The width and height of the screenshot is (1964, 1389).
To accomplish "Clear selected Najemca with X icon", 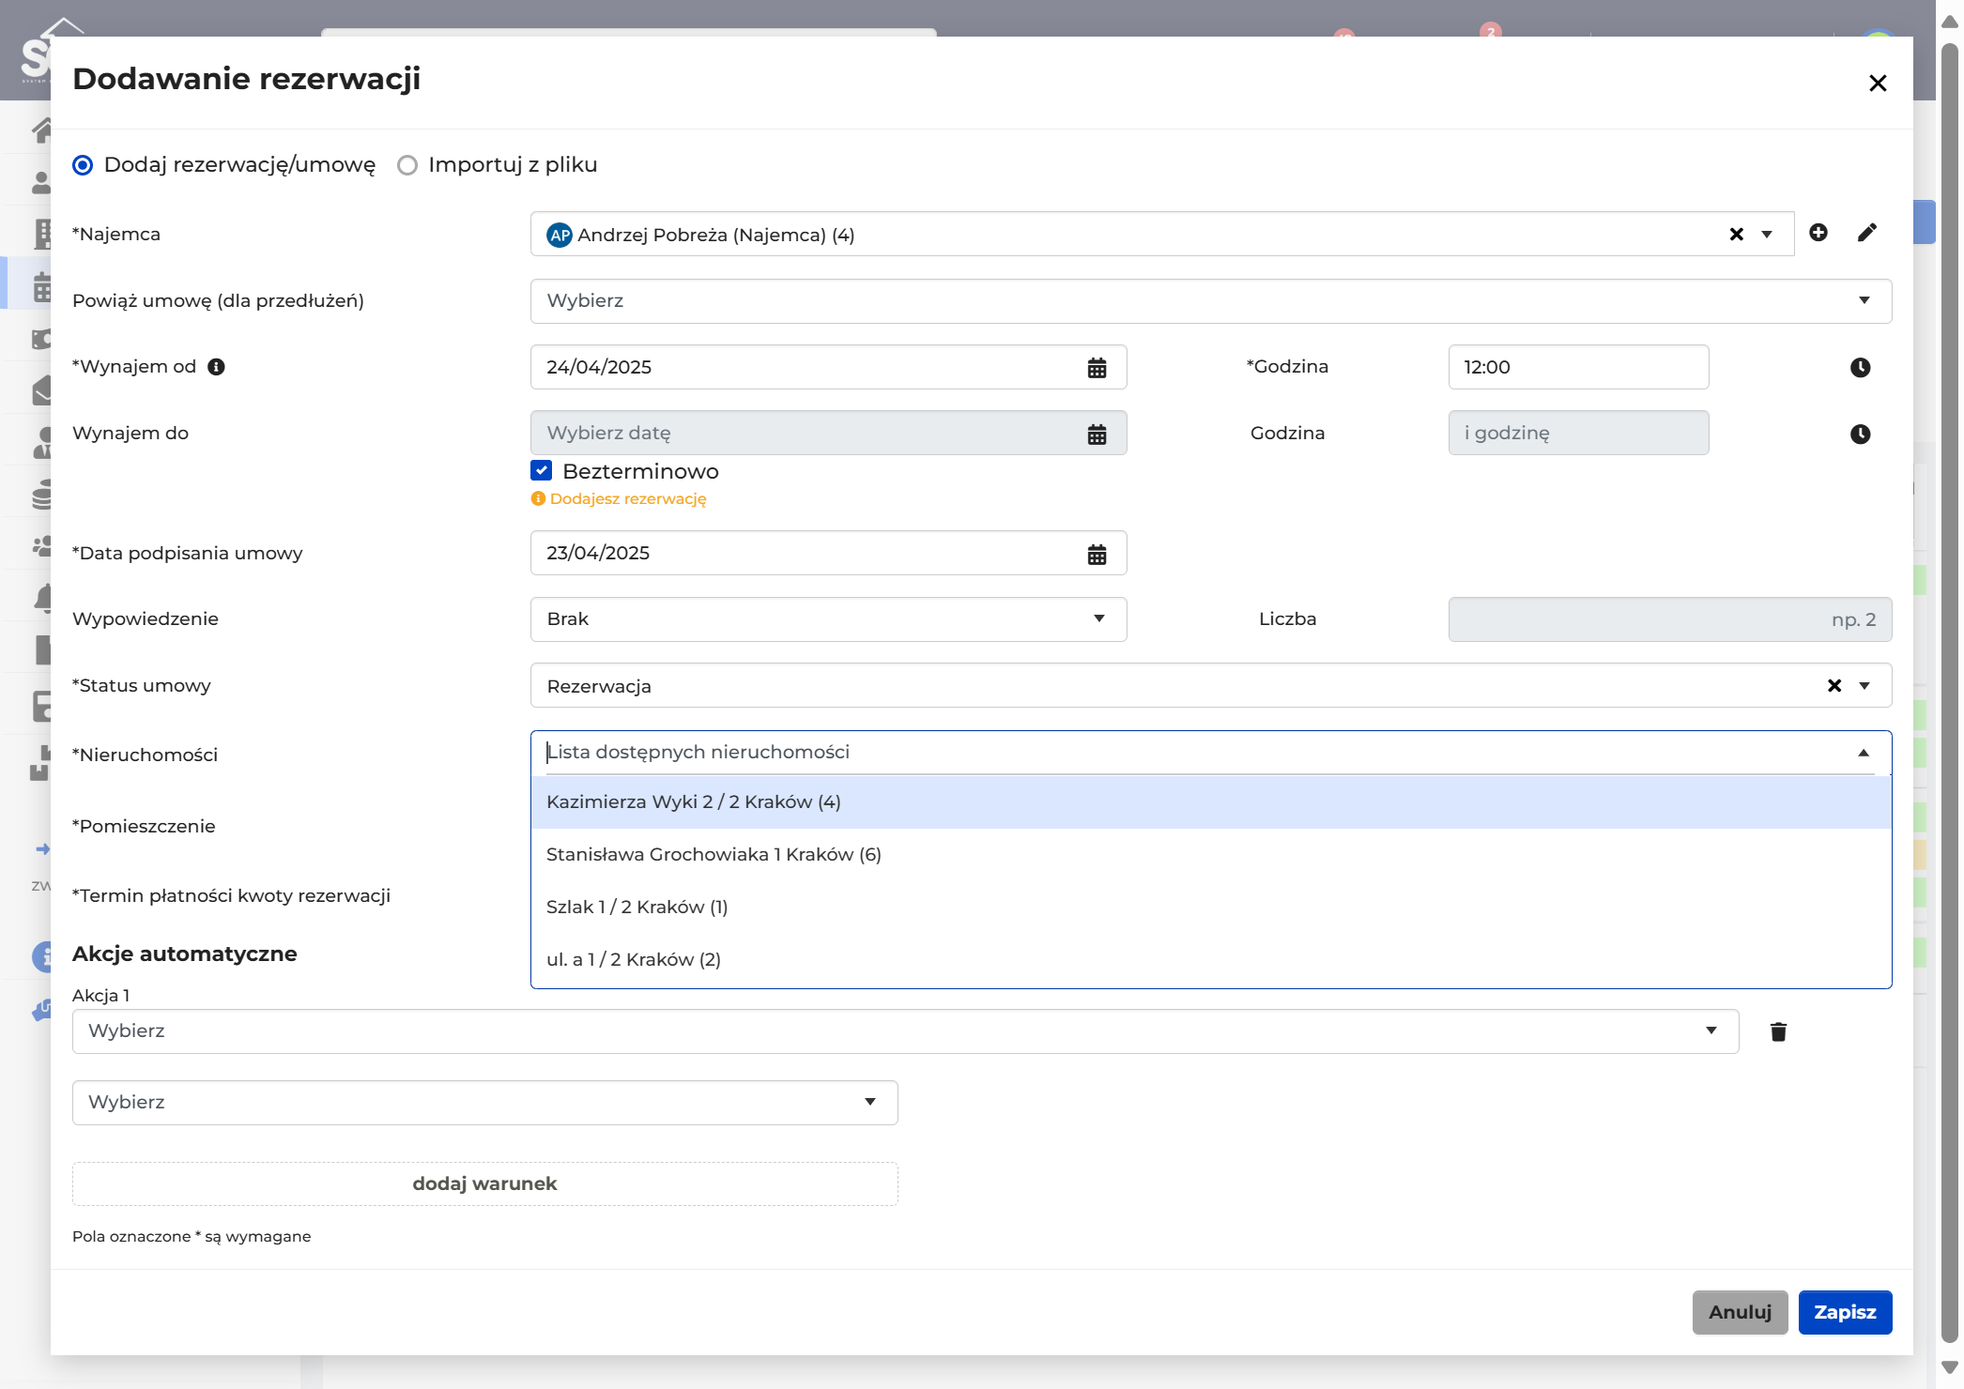I will [x=1737, y=235].
